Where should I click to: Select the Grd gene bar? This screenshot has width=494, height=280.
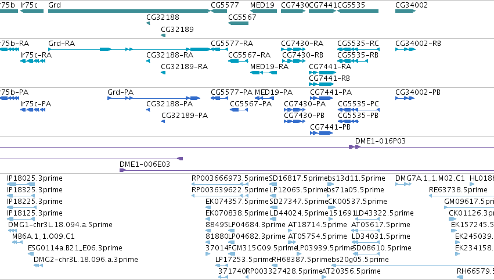(129, 11)
